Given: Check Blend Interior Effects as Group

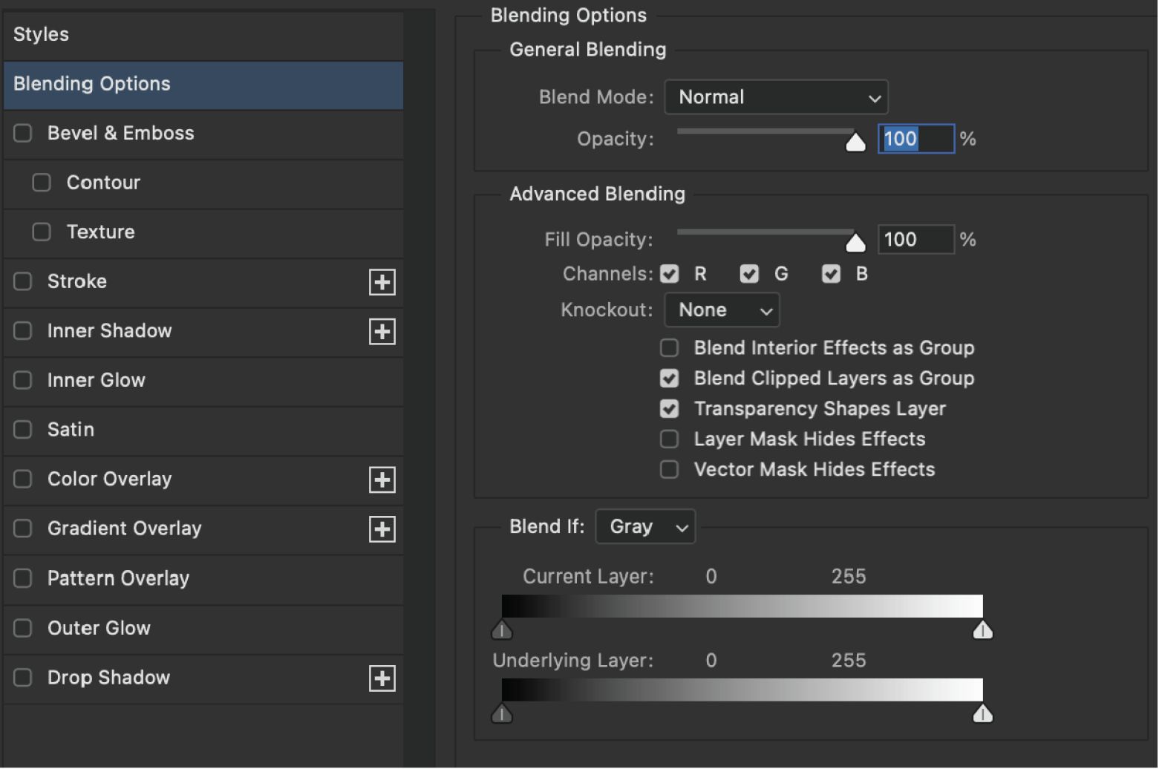Looking at the screenshot, I should 670,348.
